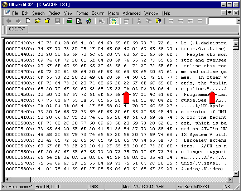Open the Column menu
The width and height of the screenshot is (241, 191).
(x=98, y=13)
